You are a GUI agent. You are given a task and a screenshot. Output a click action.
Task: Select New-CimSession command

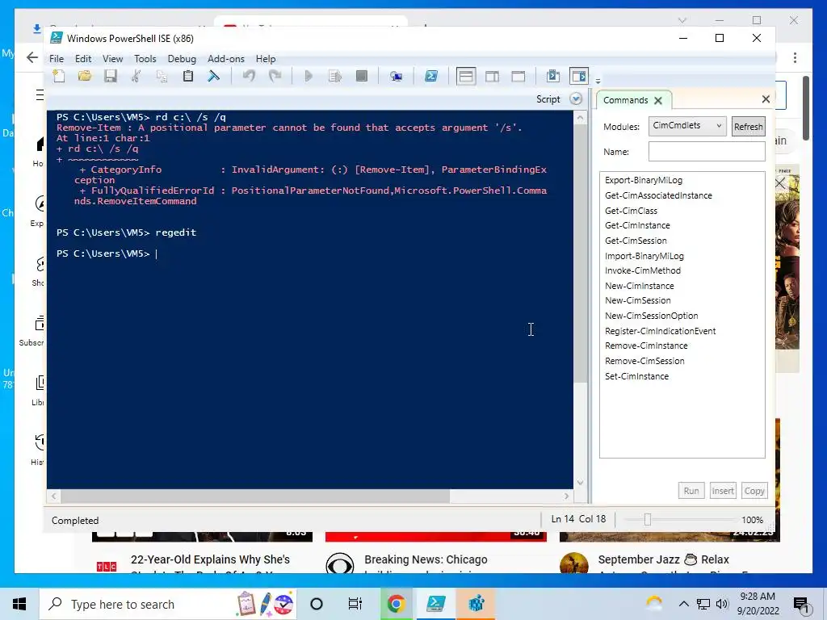pyautogui.click(x=638, y=300)
